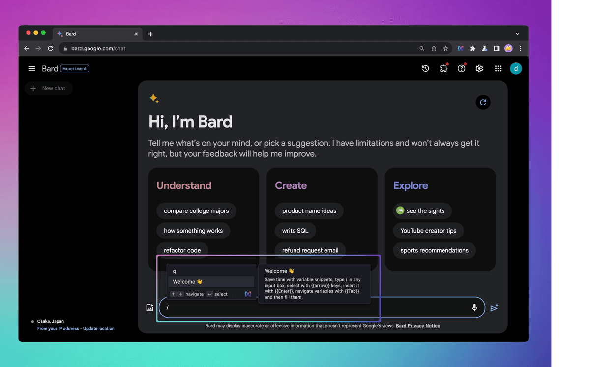Screen dimensions: 590x367
Task: Click the "Osaka, Japan" location text
Action: coord(51,321)
